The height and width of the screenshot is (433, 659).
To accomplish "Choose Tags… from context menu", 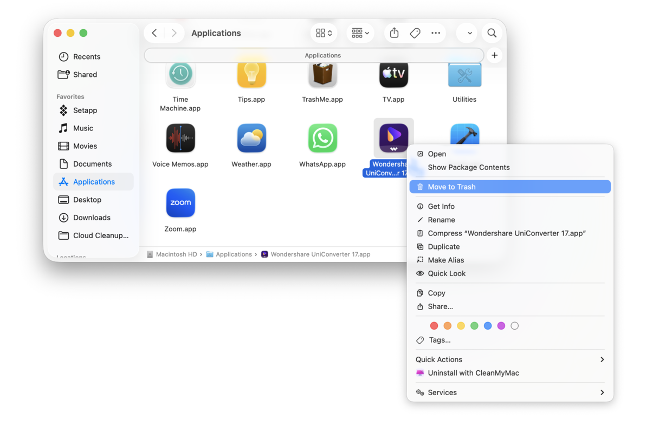I will tap(510, 340).
